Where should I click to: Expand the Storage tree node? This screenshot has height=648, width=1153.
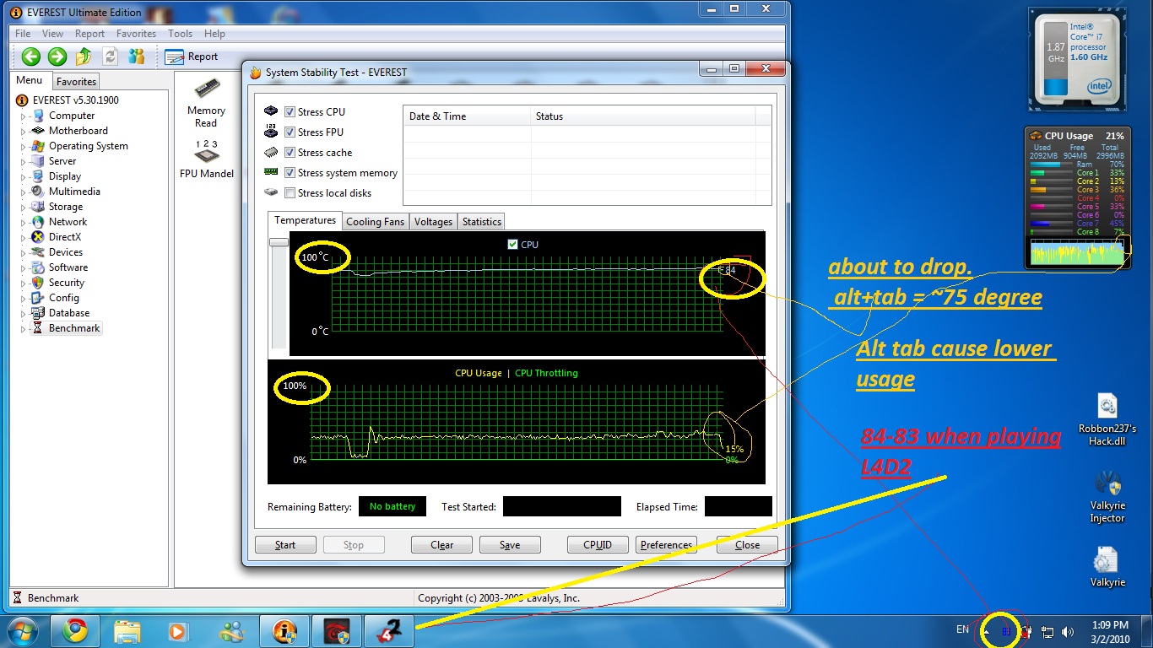[24, 208]
